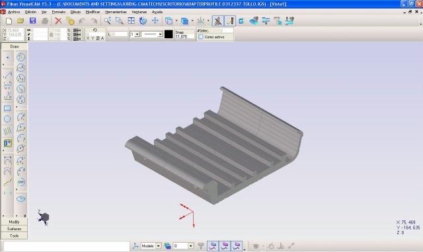
Task: Choose the pan arrows tool
Action: click(x=155, y=20)
